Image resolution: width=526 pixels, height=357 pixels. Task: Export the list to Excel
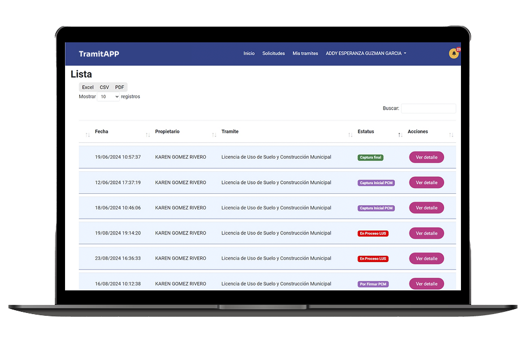click(x=88, y=88)
